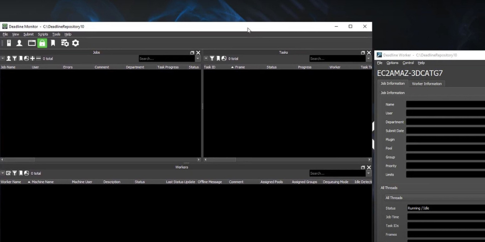Sort jobs by Task Progress column header
This screenshot has height=242, width=485.
168,67
